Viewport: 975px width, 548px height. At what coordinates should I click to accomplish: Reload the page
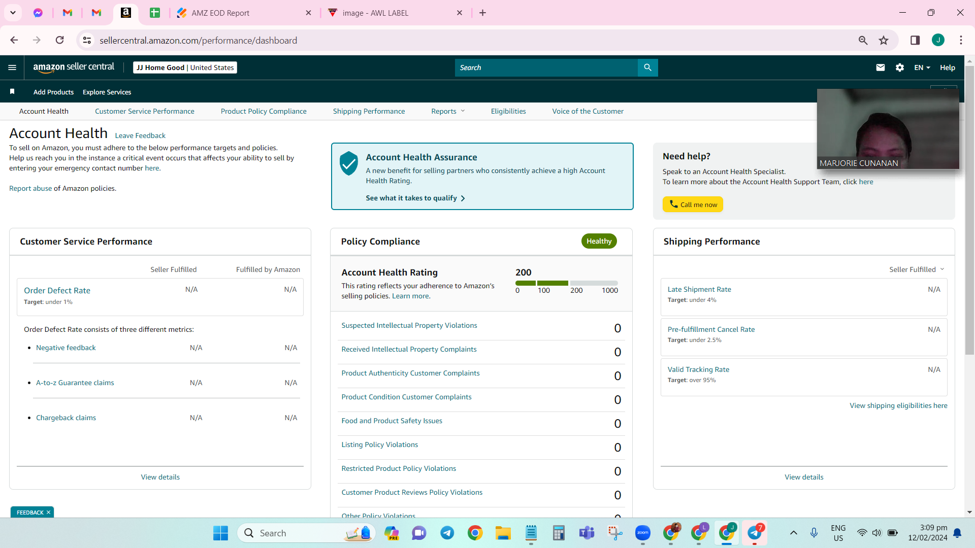(x=60, y=41)
